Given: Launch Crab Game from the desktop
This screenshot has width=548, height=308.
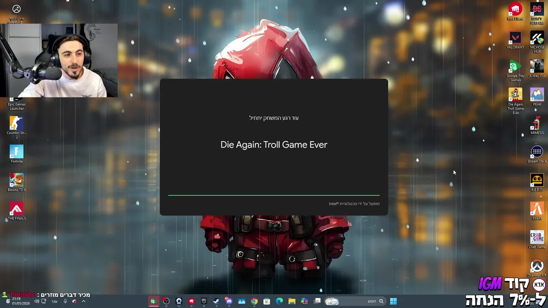Looking at the screenshot, I should (x=537, y=240).
